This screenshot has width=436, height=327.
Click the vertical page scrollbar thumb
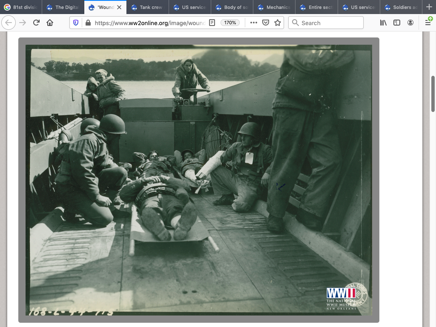coord(433,94)
